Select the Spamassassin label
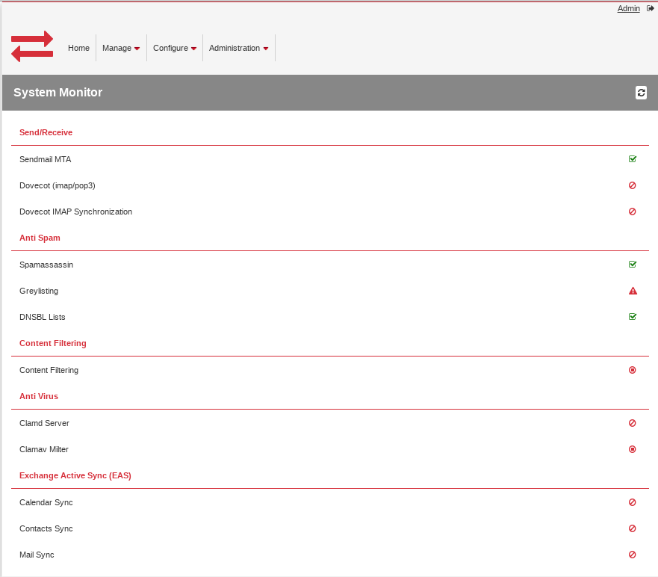 coord(46,265)
